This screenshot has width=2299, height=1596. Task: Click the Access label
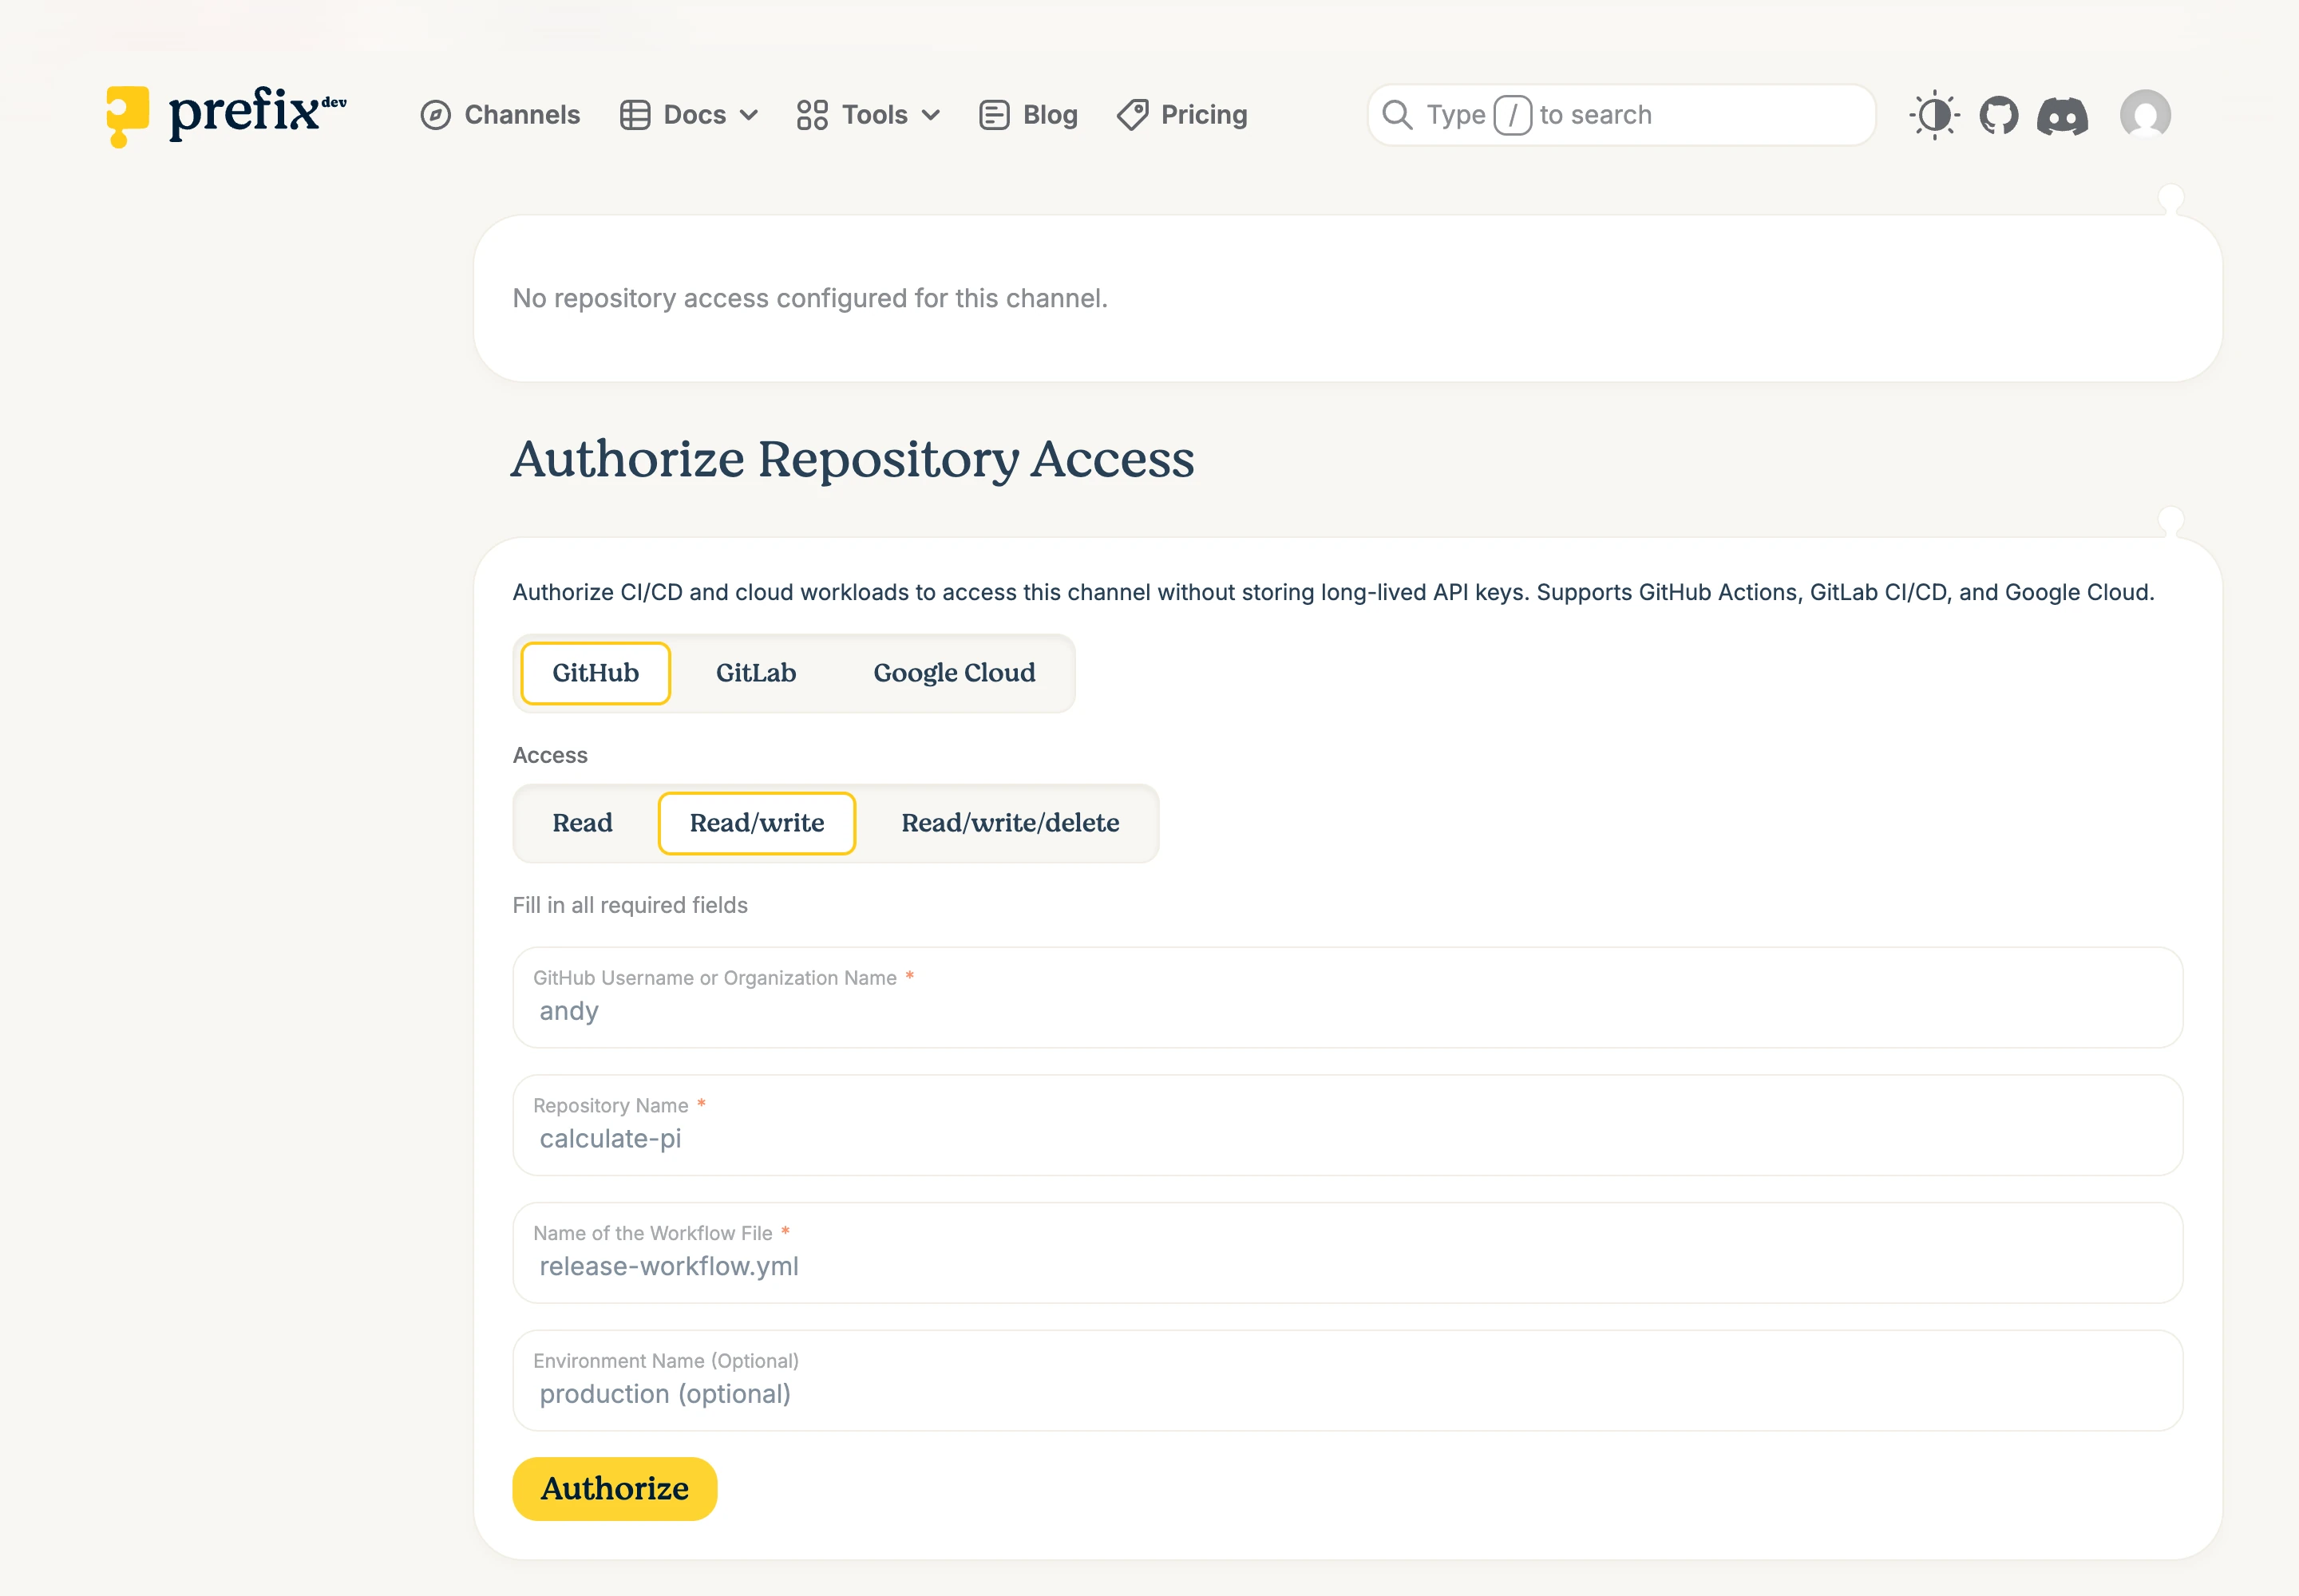pos(550,755)
